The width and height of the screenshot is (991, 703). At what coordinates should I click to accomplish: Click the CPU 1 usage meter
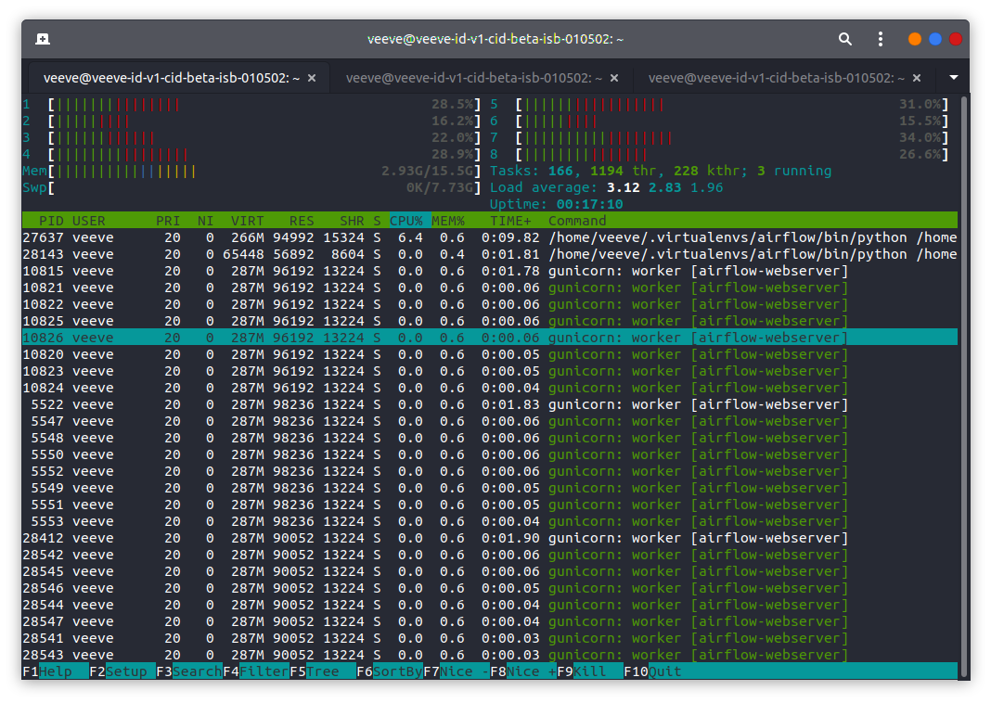pyautogui.click(x=251, y=104)
